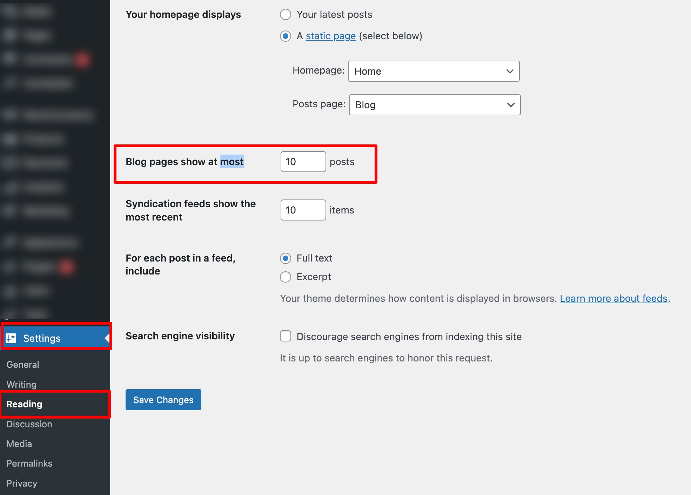The height and width of the screenshot is (495, 691).
Task: Open the Homepage dropdown showing Home
Action: point(434,71)
